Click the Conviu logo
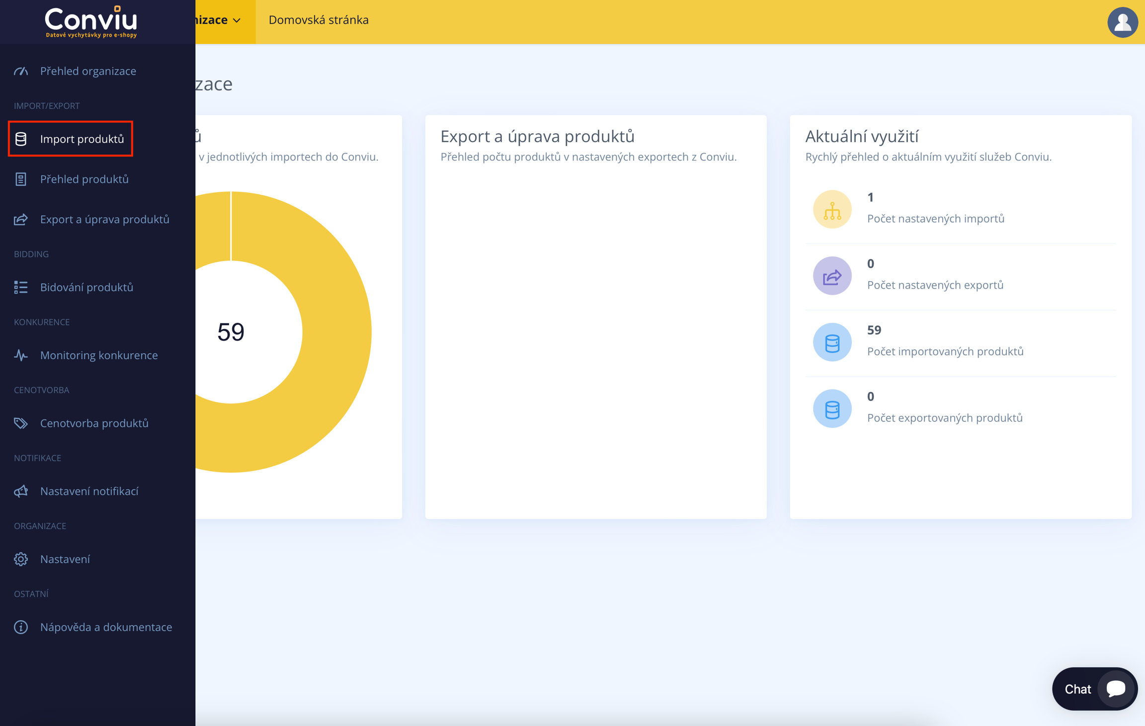1145x726 pixels. coord(91,22)
